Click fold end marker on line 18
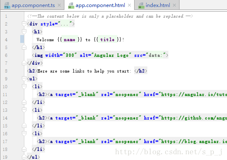 click(x=24, y=149)
